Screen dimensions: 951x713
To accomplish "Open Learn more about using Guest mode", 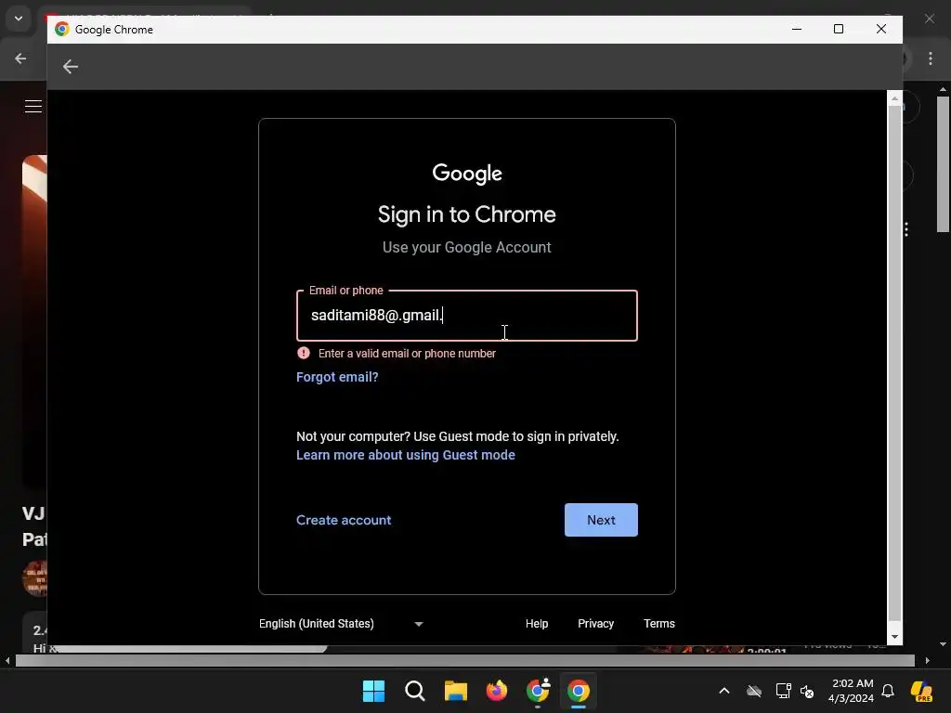I will 405,455.
